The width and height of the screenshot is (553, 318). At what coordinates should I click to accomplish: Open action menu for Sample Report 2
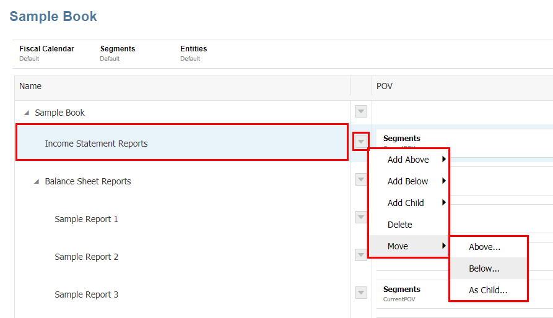[x=360, y=255]
